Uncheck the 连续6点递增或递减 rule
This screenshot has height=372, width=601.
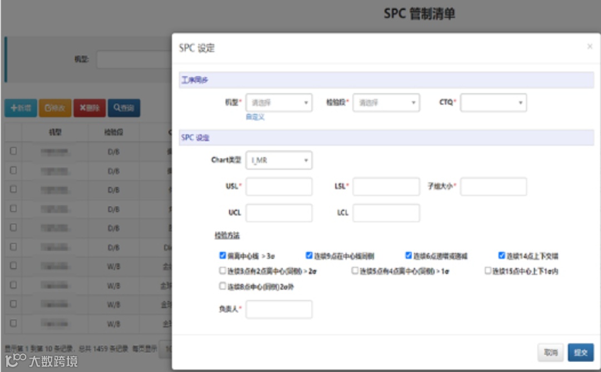coord(408,256)
